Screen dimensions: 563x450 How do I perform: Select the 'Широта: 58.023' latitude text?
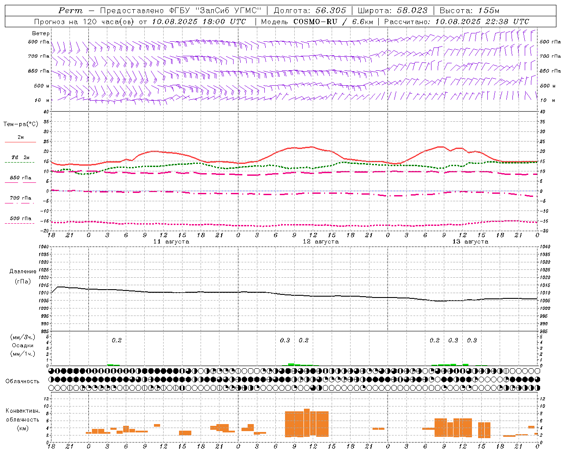coord(393,11)
